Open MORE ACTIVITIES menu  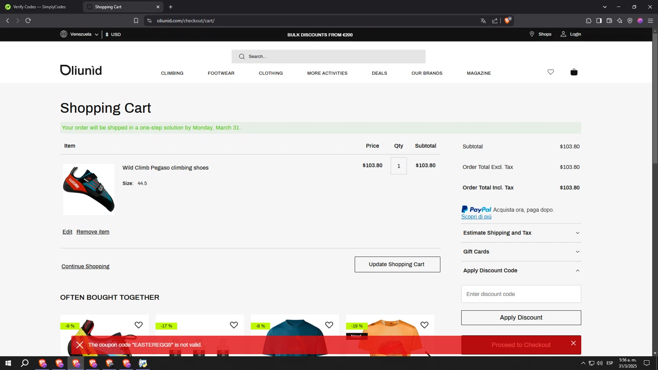coord(327,73)
